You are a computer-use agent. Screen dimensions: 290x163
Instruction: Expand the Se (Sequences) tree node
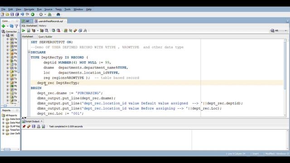tap(8, 82)
